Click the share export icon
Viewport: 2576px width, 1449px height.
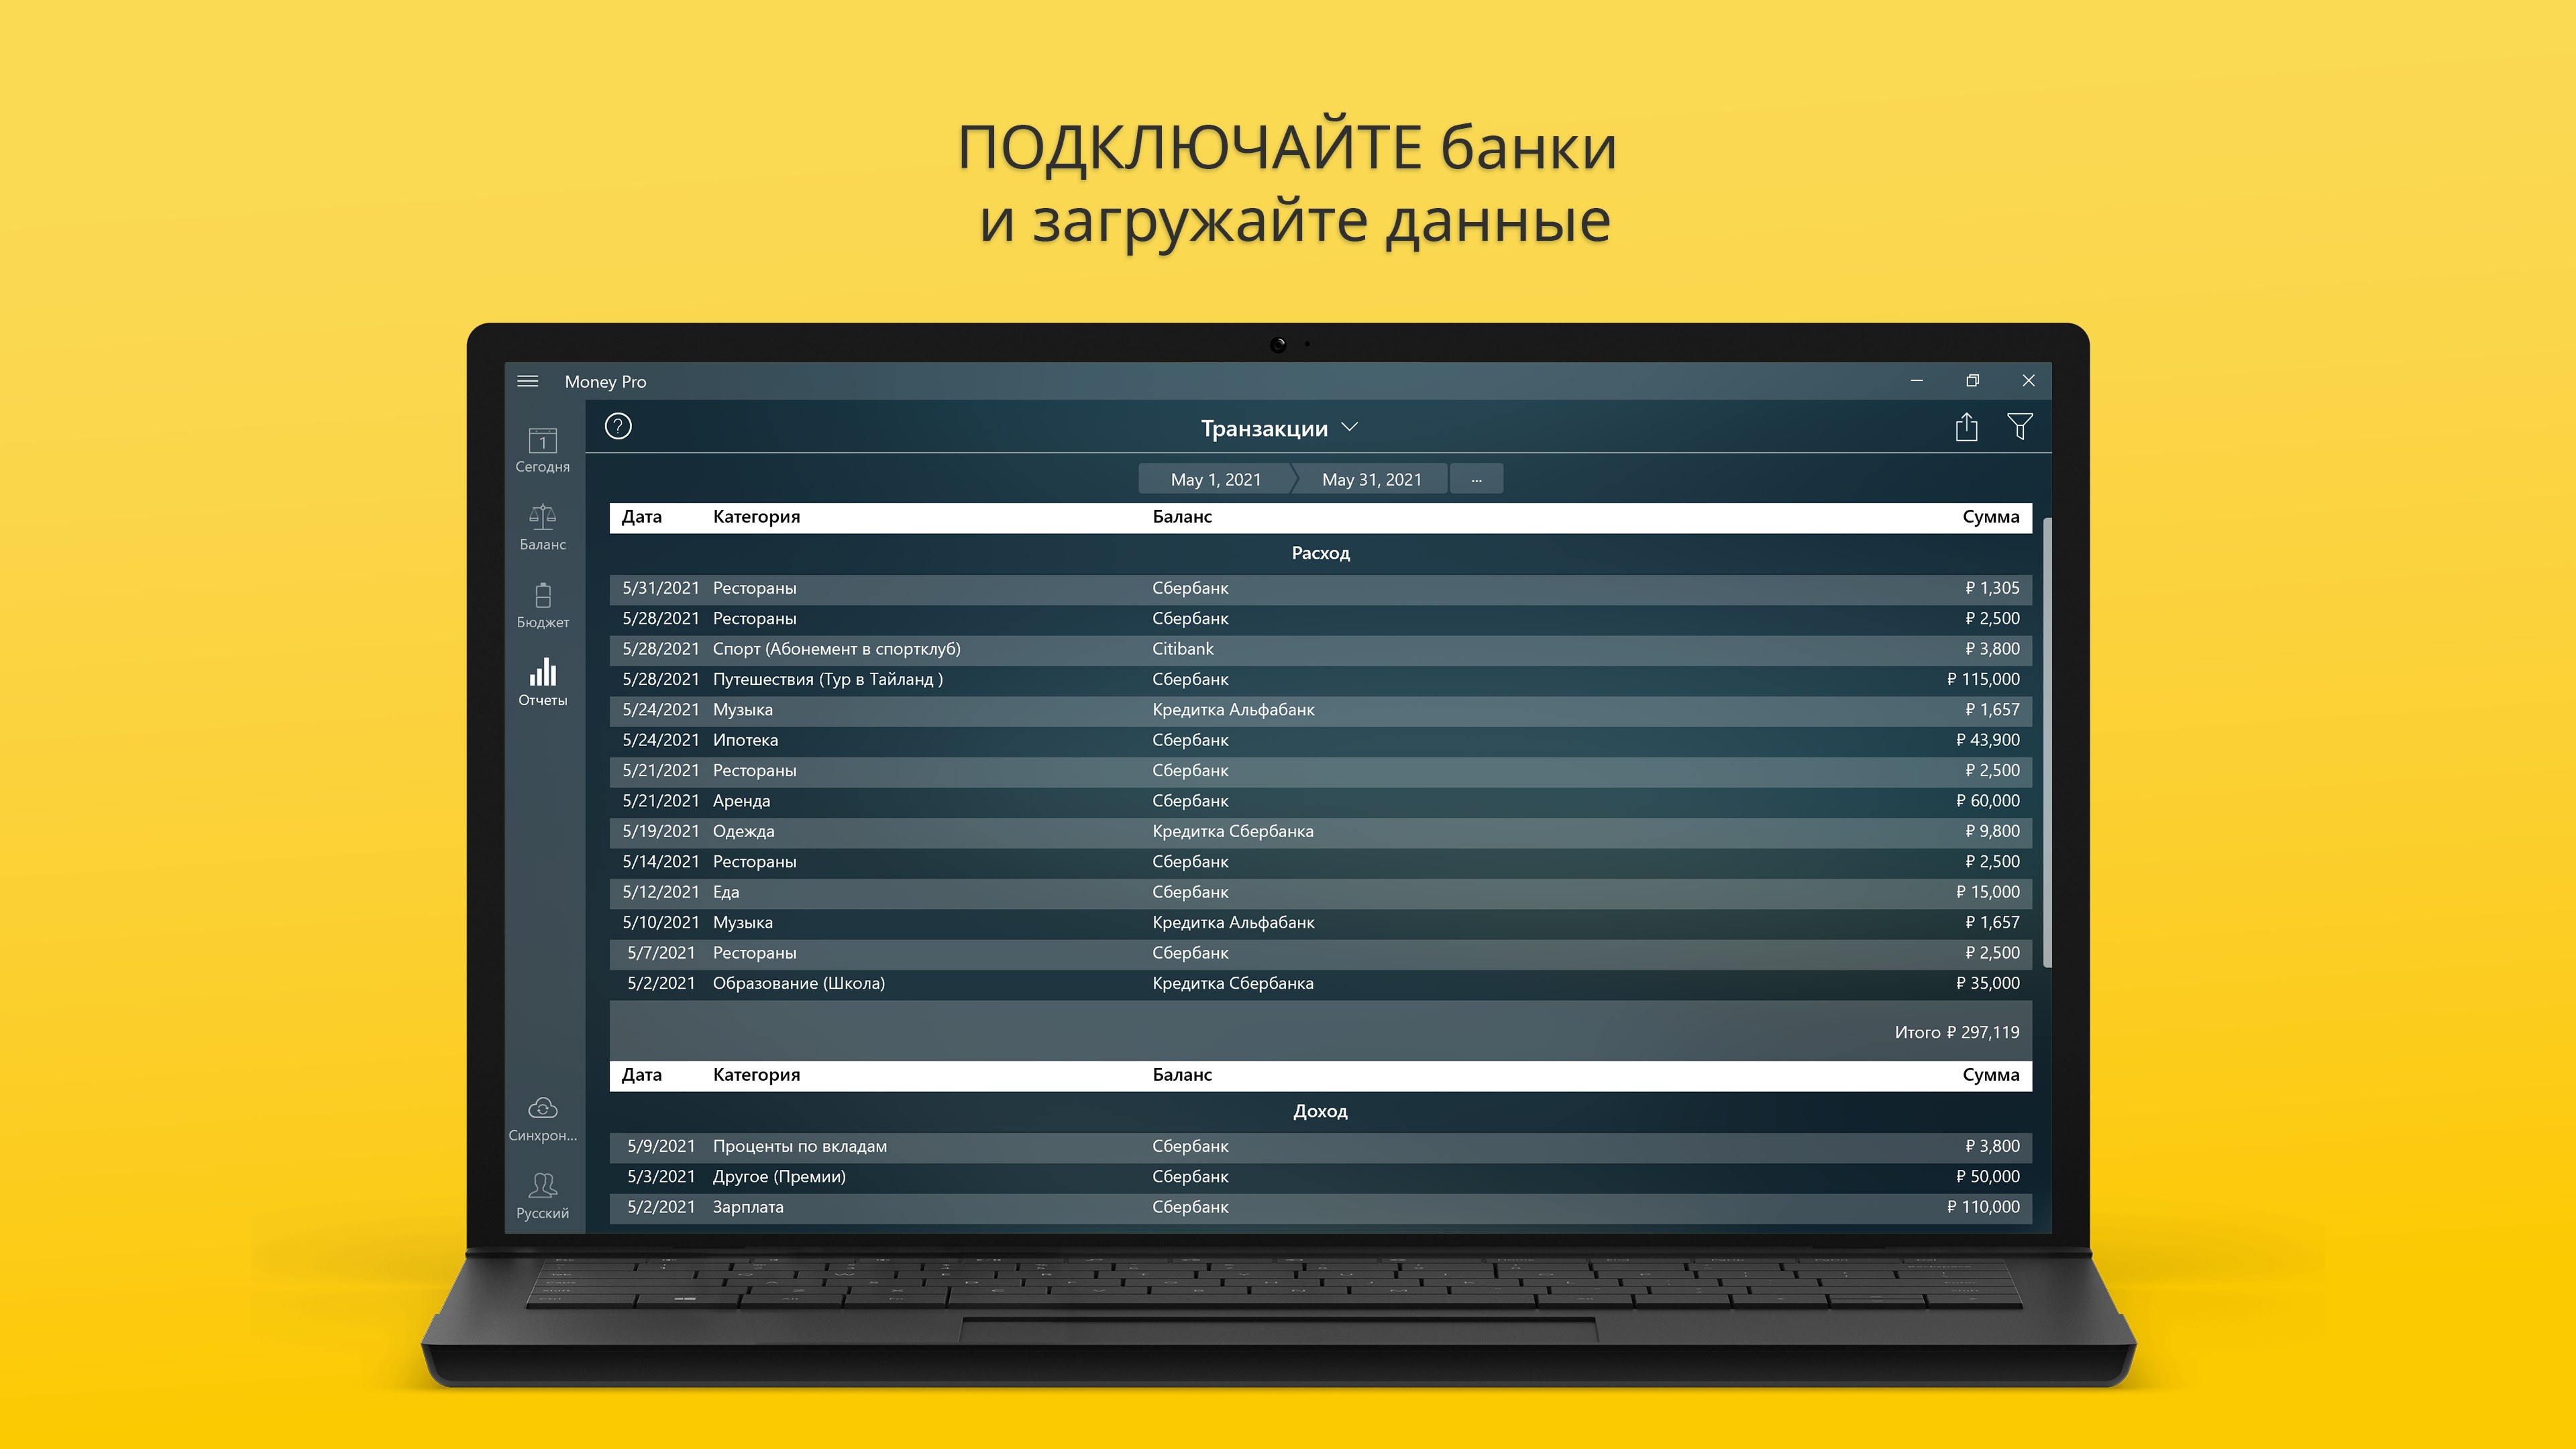[1966, 427]
